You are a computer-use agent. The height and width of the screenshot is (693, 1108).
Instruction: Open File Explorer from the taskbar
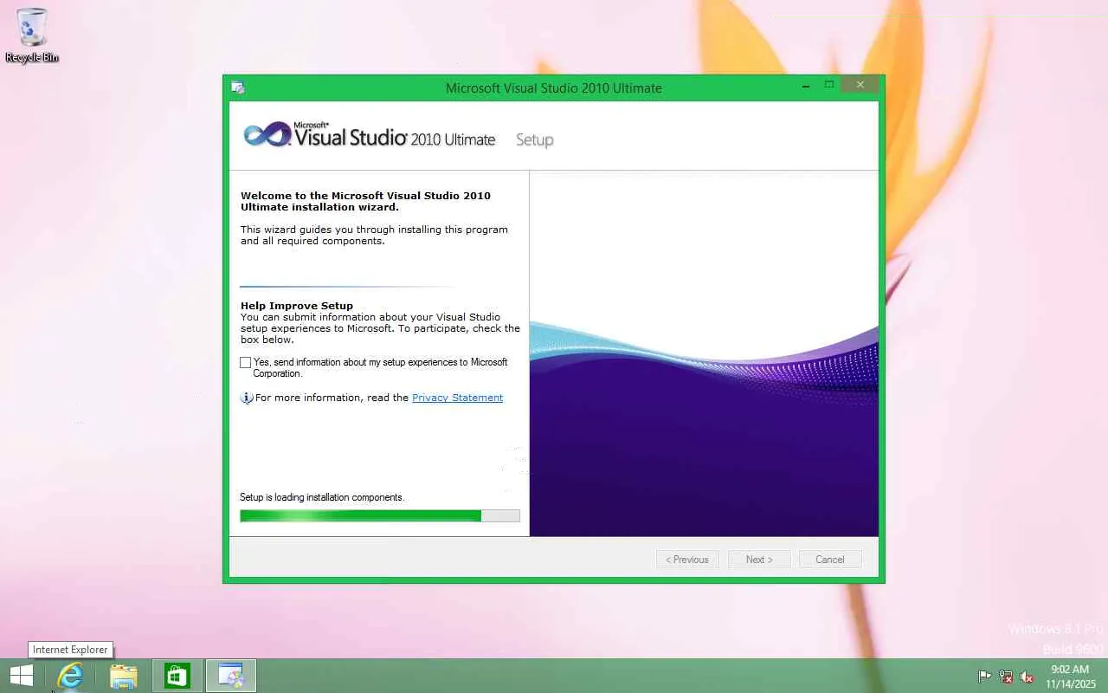coord(124,676)
